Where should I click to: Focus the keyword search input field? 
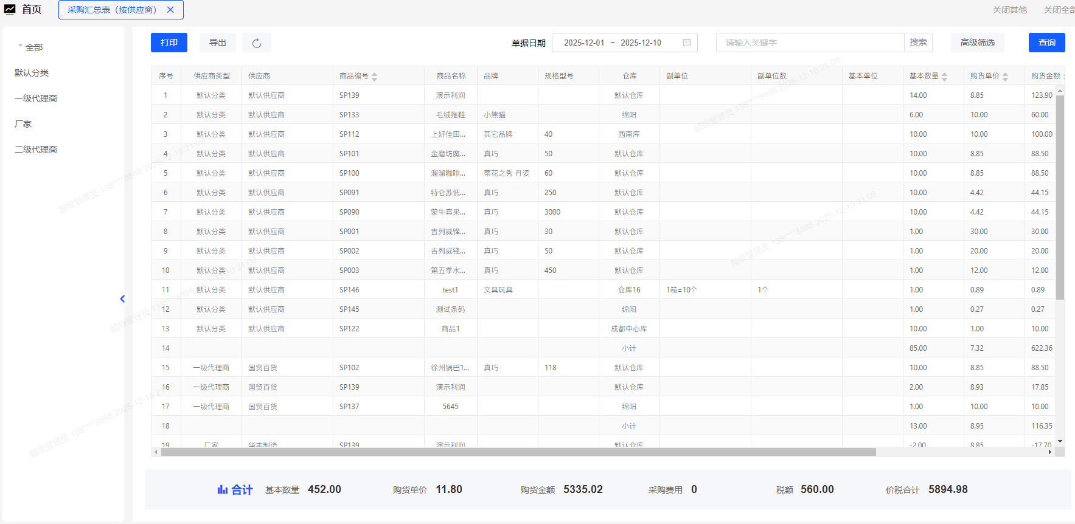click(x=809, y=43)
